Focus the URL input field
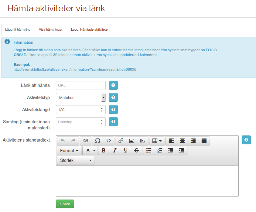The width and height of the screenshot is (256, 212). (x=81, y=85)
